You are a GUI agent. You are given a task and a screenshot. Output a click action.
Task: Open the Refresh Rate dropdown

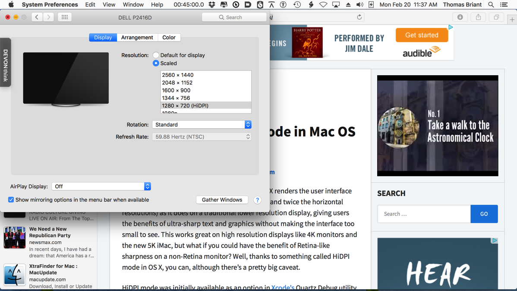pos(202,136)
